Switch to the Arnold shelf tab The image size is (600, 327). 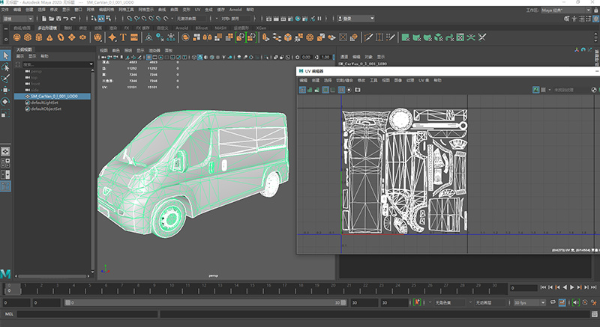click(181, 28)
